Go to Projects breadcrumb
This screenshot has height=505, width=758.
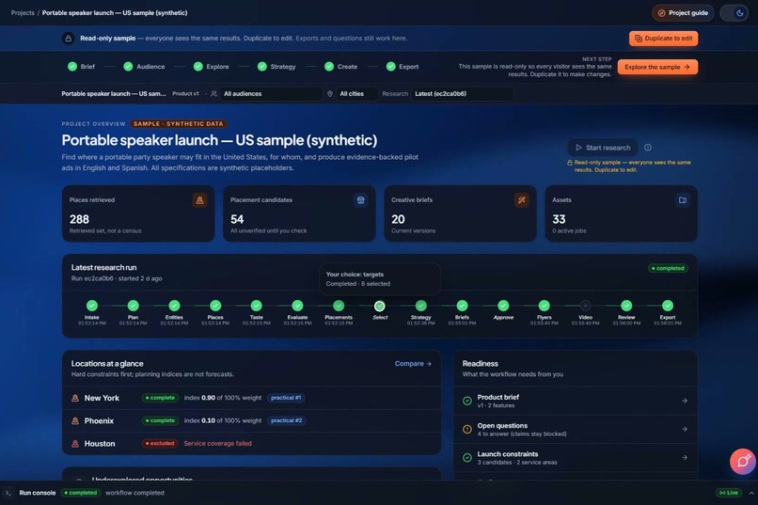tap(23, 13)
